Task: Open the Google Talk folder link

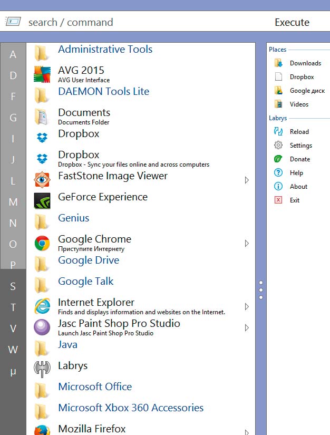Action: (86, 282)
